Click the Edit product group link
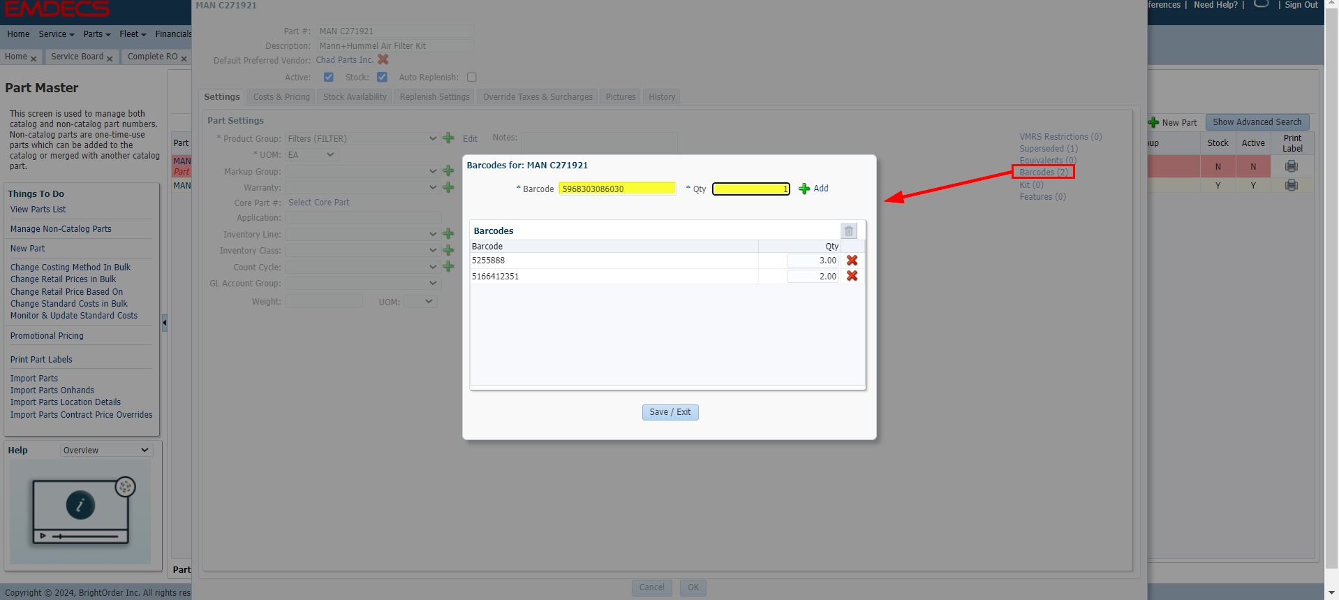 pyautogui.click(x=471, y=139)
